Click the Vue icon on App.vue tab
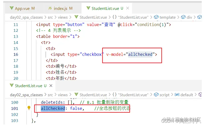 coord(12,8)
